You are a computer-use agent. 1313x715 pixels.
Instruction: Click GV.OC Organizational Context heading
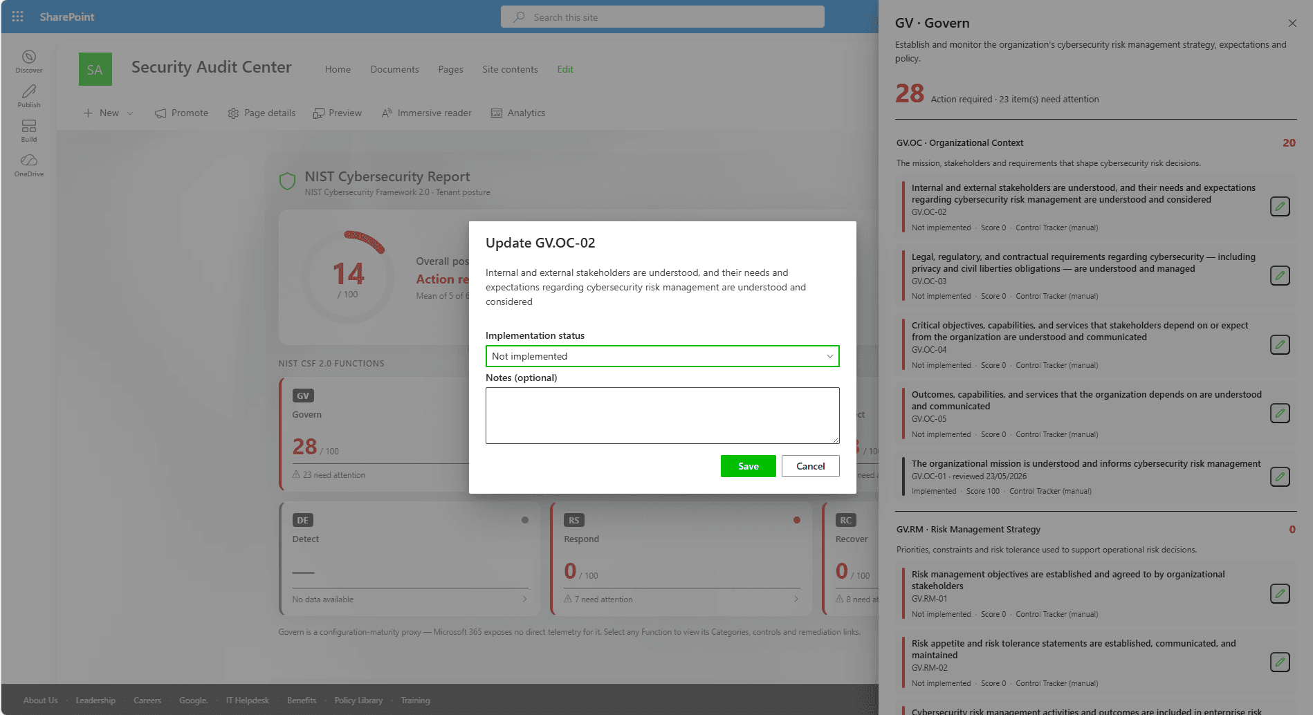point(959,142)
